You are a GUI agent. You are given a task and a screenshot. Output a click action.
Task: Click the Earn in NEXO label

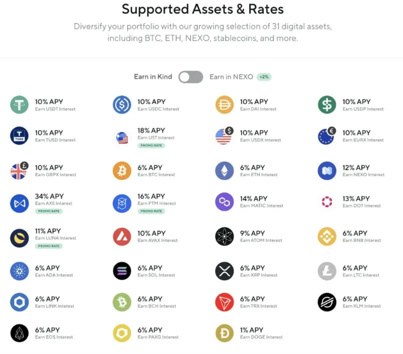point(231,77)
